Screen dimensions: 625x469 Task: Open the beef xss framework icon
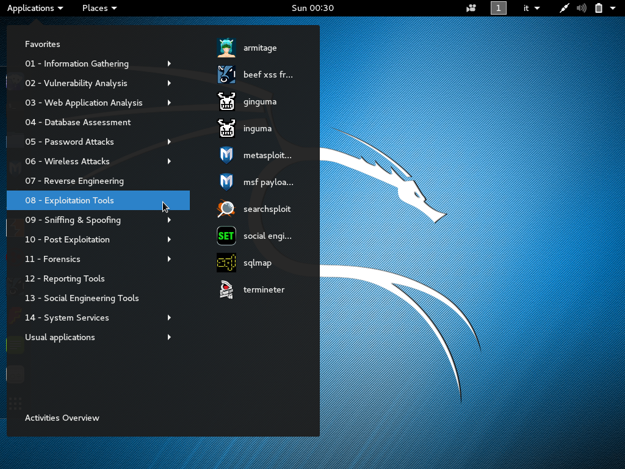[x=226, y=75]
